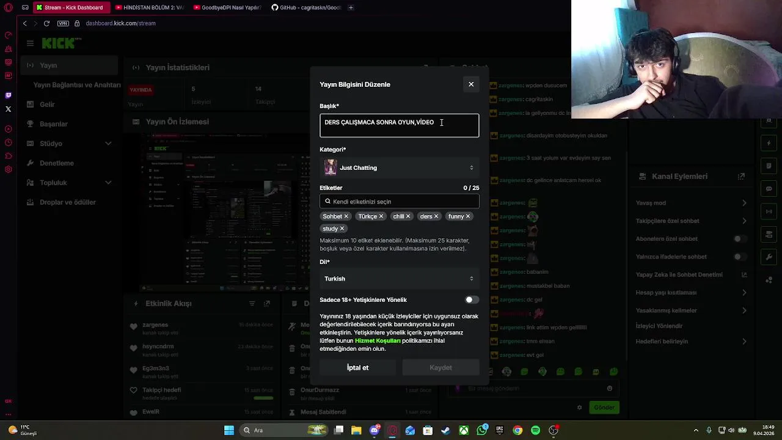
Task: Open the Yayın sidebar item
Action: coord(68,65)
